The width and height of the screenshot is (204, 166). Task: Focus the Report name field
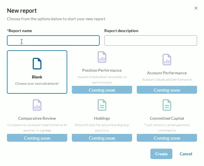53,40
